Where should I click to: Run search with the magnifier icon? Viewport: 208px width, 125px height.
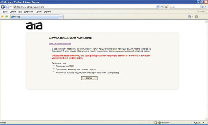(x=203, y=7)
